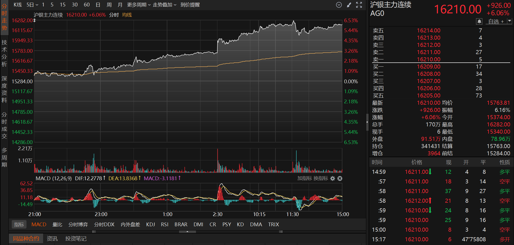
Task: Select the 15:17 trade row price
Action: 417,239
